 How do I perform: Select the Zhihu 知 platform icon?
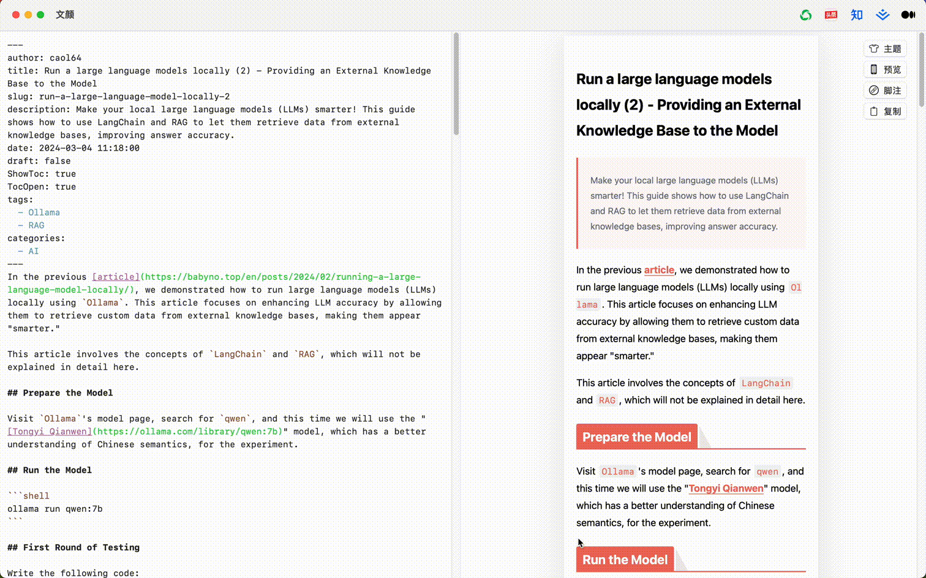(857, 15)
